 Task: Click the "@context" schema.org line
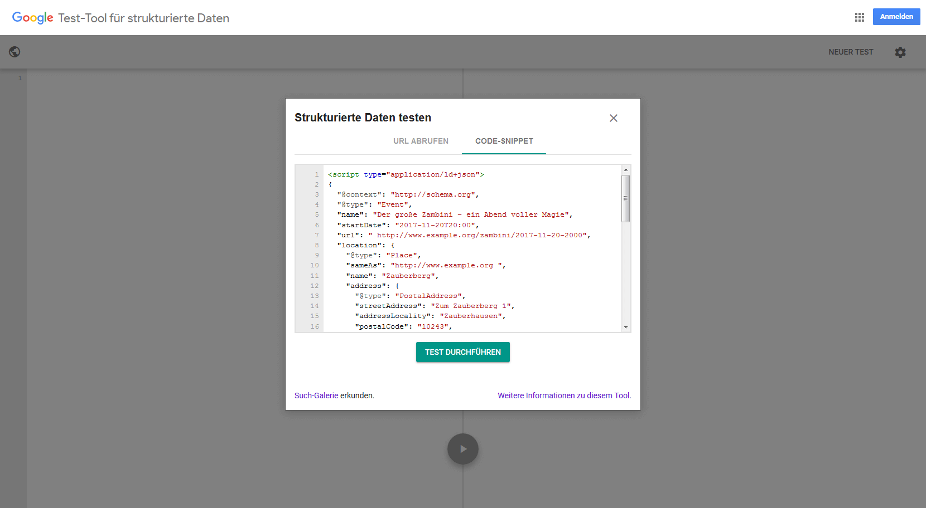tap(408, 194)
